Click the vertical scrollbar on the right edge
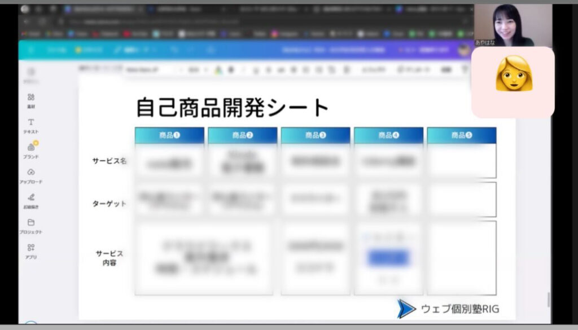The image size is (578, 330). (548, 300)
